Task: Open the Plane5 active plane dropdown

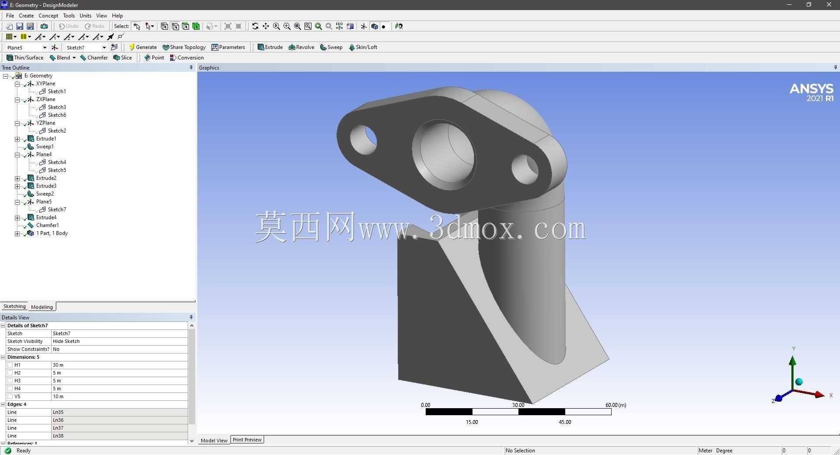Action: click(x=44, y=47)
